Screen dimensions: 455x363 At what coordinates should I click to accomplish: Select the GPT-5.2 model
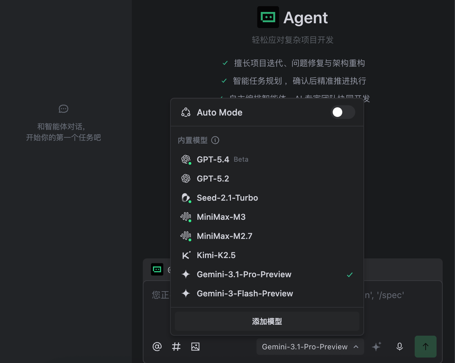coord(267,178)
